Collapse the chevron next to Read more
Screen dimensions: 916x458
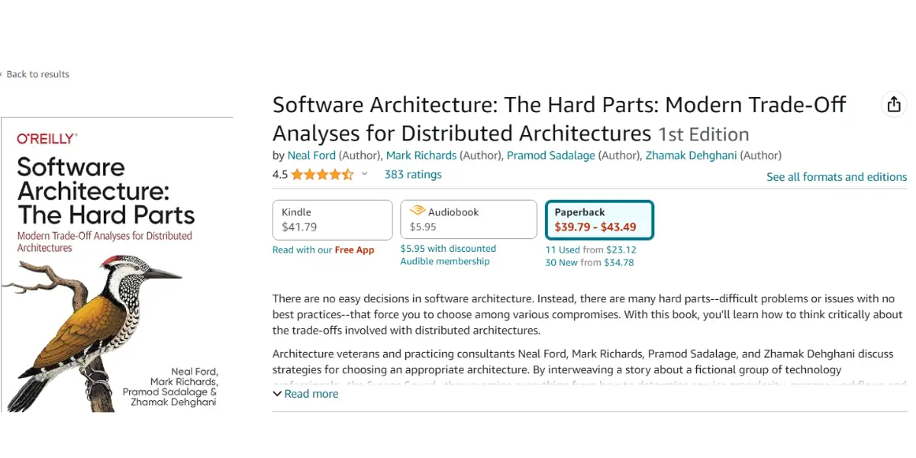point(277,393)
